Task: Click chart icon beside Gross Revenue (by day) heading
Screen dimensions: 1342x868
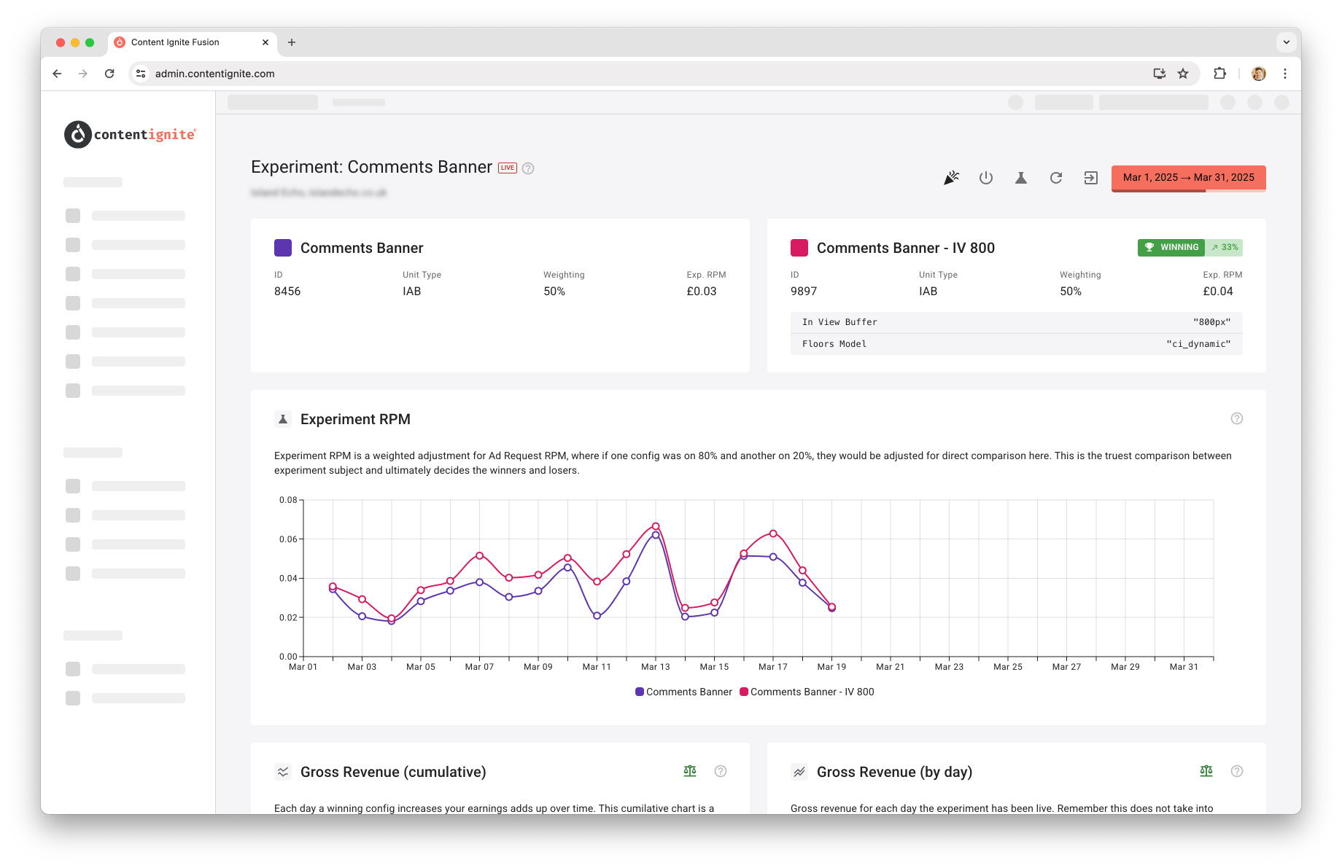Action: 799,772
